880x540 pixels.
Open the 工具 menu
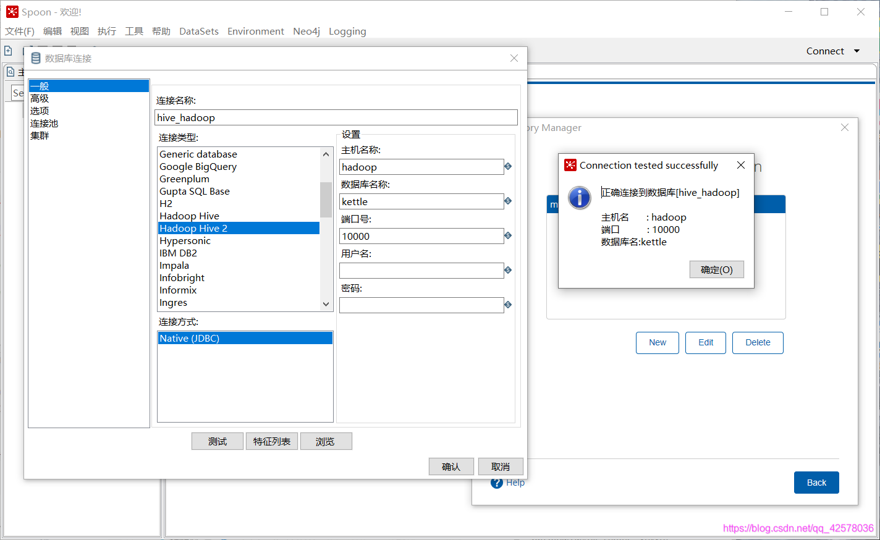(134, 32)
